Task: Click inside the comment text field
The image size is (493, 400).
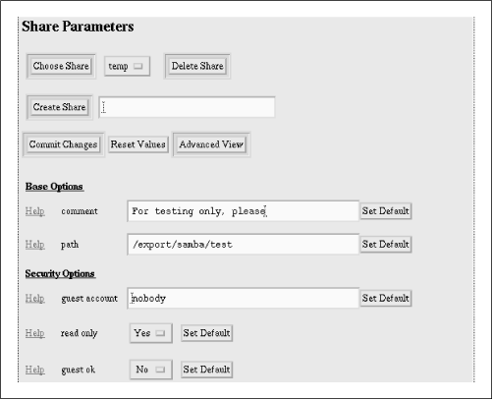Action: pos(243,211)
